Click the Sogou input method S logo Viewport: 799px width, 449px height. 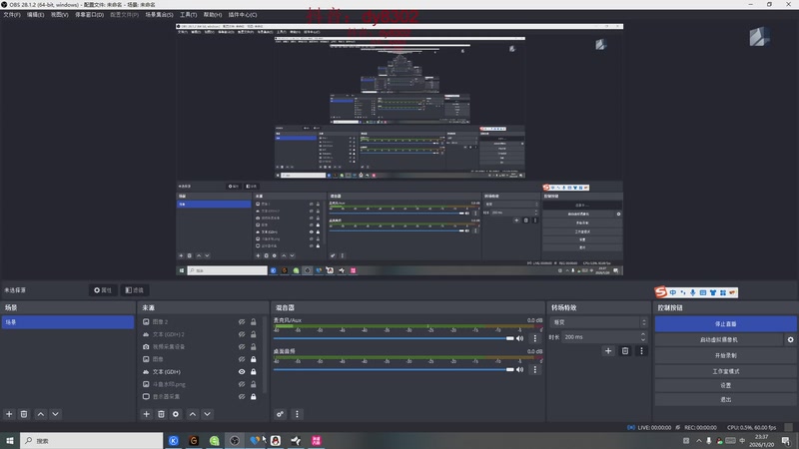(661, 291)
